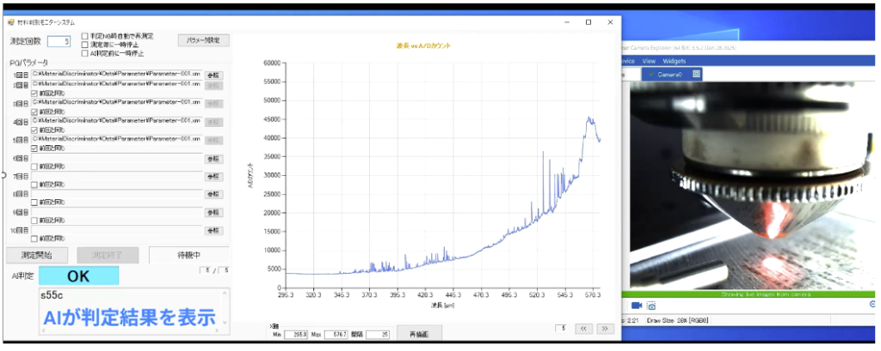Click the Camera0 tab window icon

697,75
